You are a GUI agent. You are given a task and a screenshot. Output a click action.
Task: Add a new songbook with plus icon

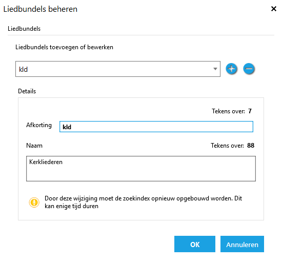pyautogui.click(x=231, y=69)
